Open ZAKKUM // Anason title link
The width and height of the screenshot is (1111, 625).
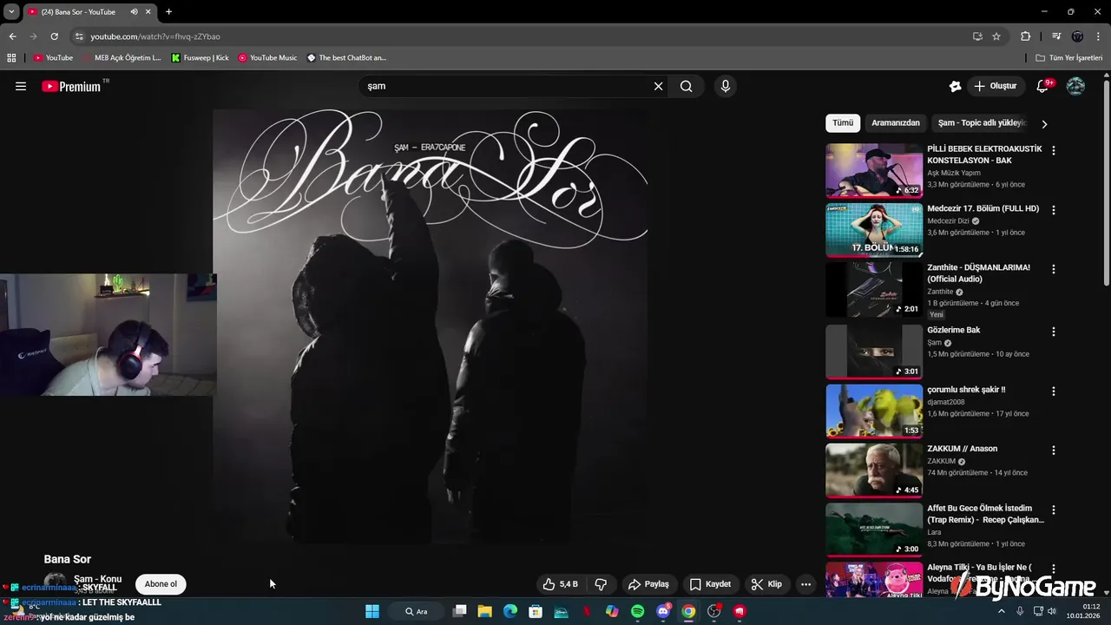pos(962,449)
